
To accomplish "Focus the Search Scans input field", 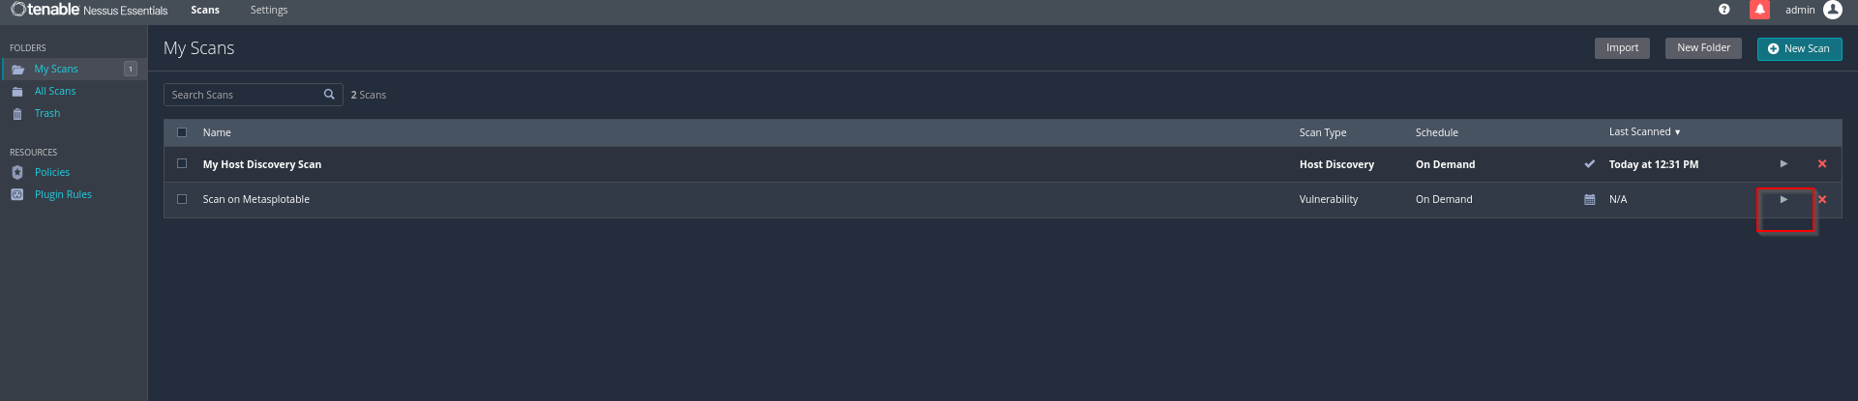I will [x=244, y=95].
